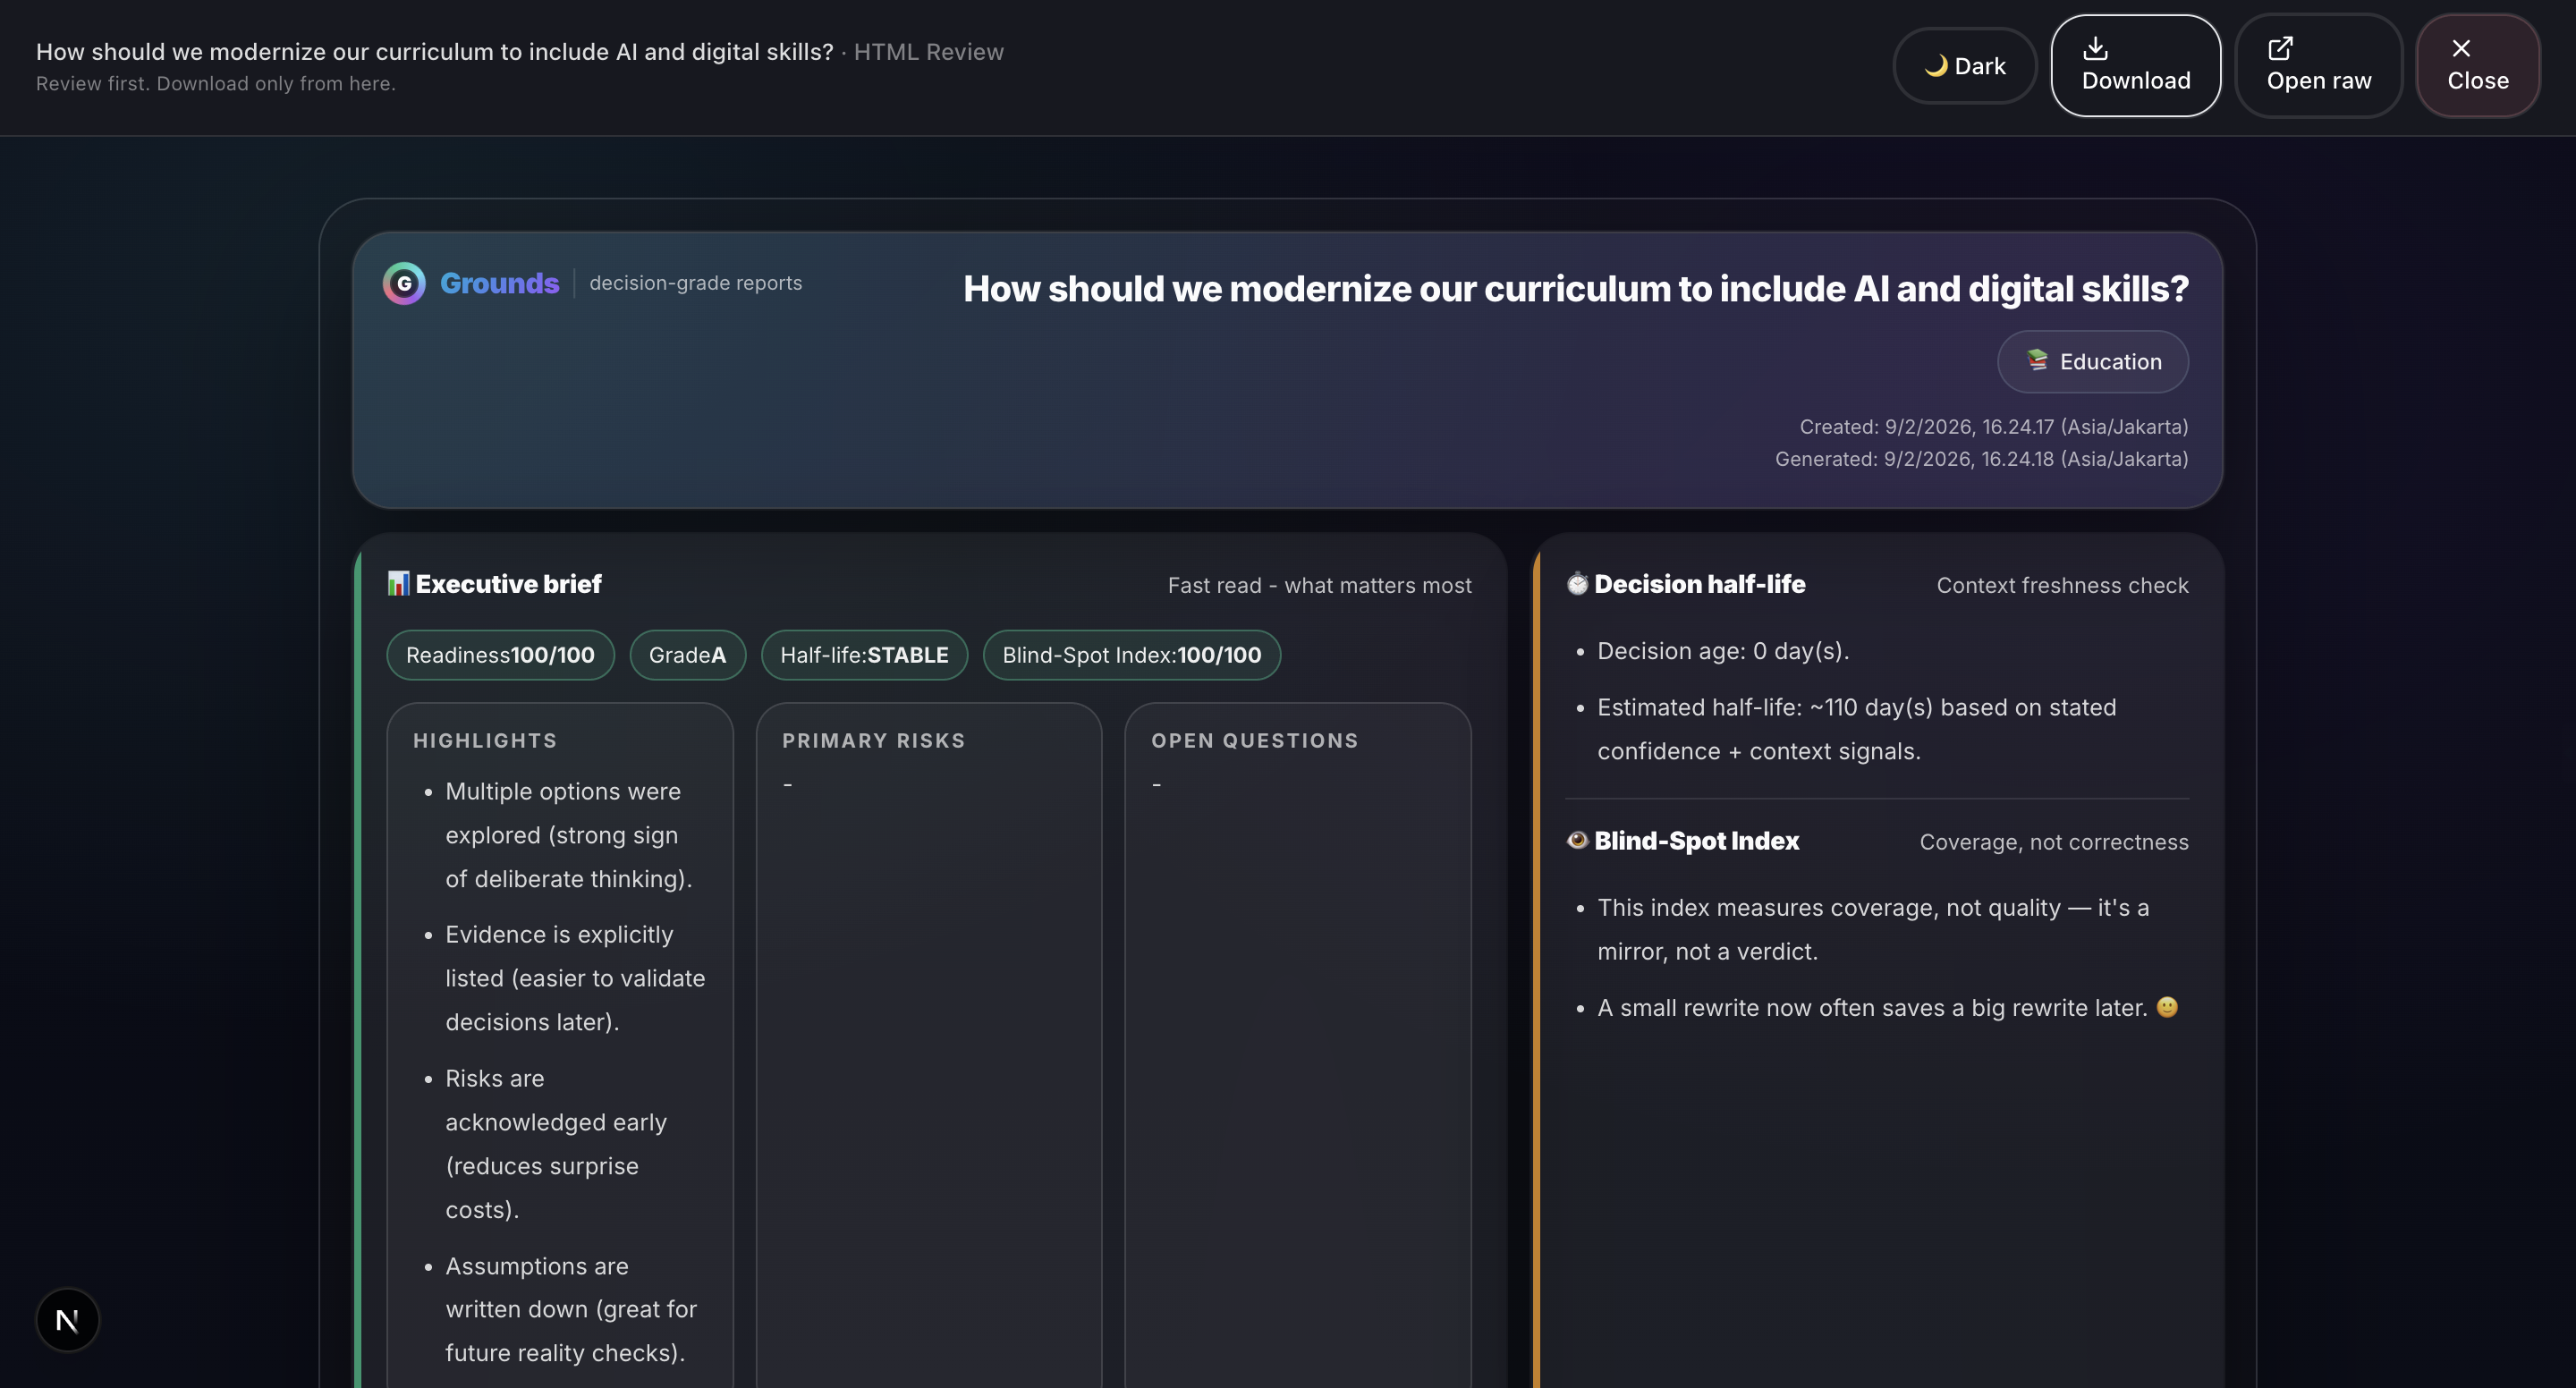The width and height of the screenshot is (2576, 1388).
Task: Toggle the Dark theme button
Action: [1964, 66]
